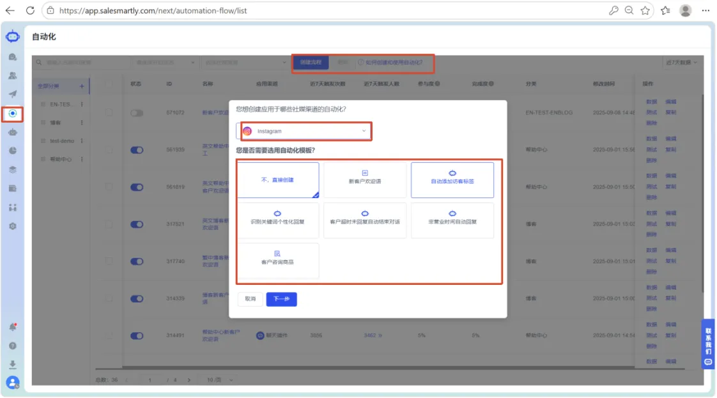This screenshot has width=717, height=398.
Task: Open the chat conversations sidebar icon
Action: [x=13, y=57]
